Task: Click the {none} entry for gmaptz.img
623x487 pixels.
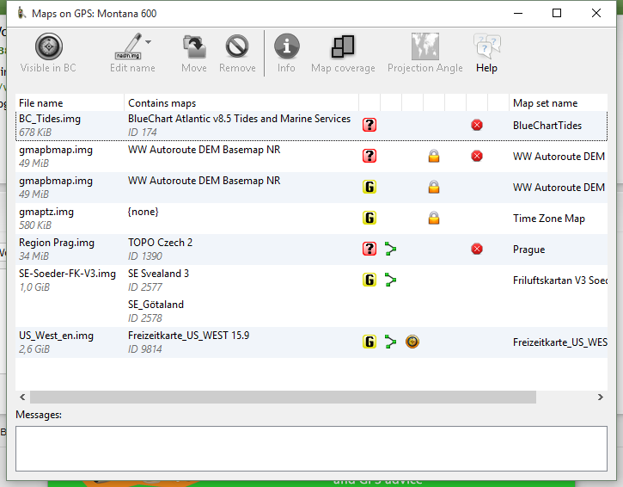Action: point(143,212)
